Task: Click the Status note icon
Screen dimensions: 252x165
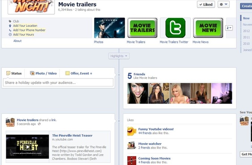Action: [8, 73]
